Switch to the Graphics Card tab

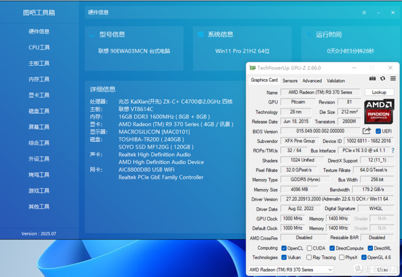click(x=264, y=80)
